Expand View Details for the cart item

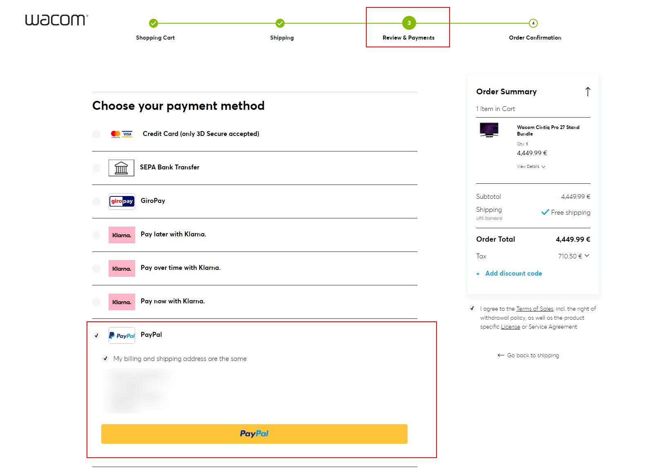531,167
